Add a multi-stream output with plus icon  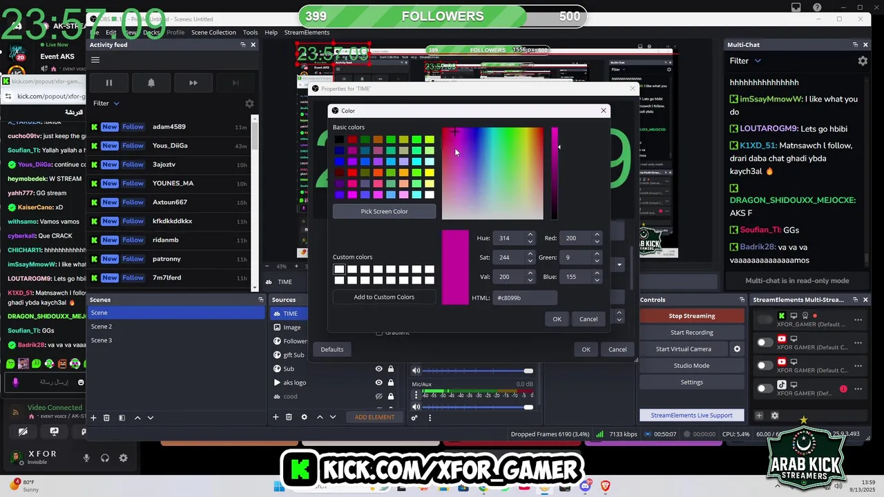coord(759,416)
